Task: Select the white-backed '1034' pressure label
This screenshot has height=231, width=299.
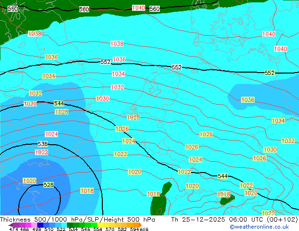Action: (118, 74)
